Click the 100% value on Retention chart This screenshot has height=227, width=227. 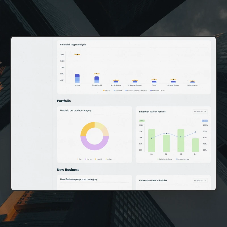(205, 125)
